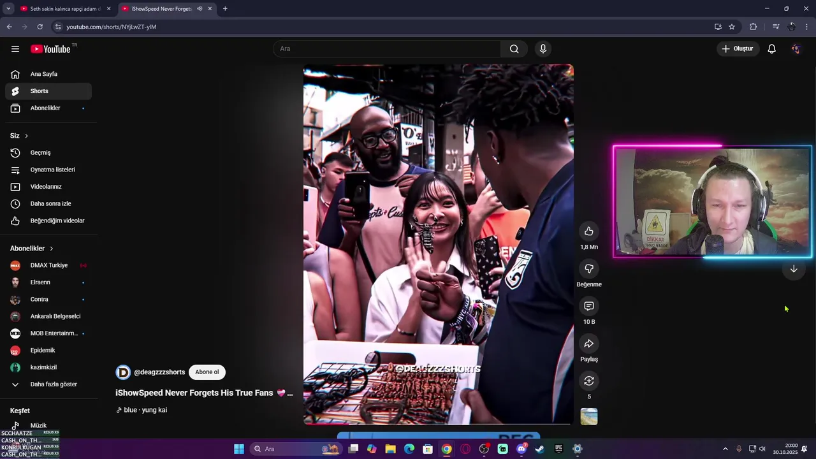
Task: Open Steam from taskbar
Action: [540, 449]
